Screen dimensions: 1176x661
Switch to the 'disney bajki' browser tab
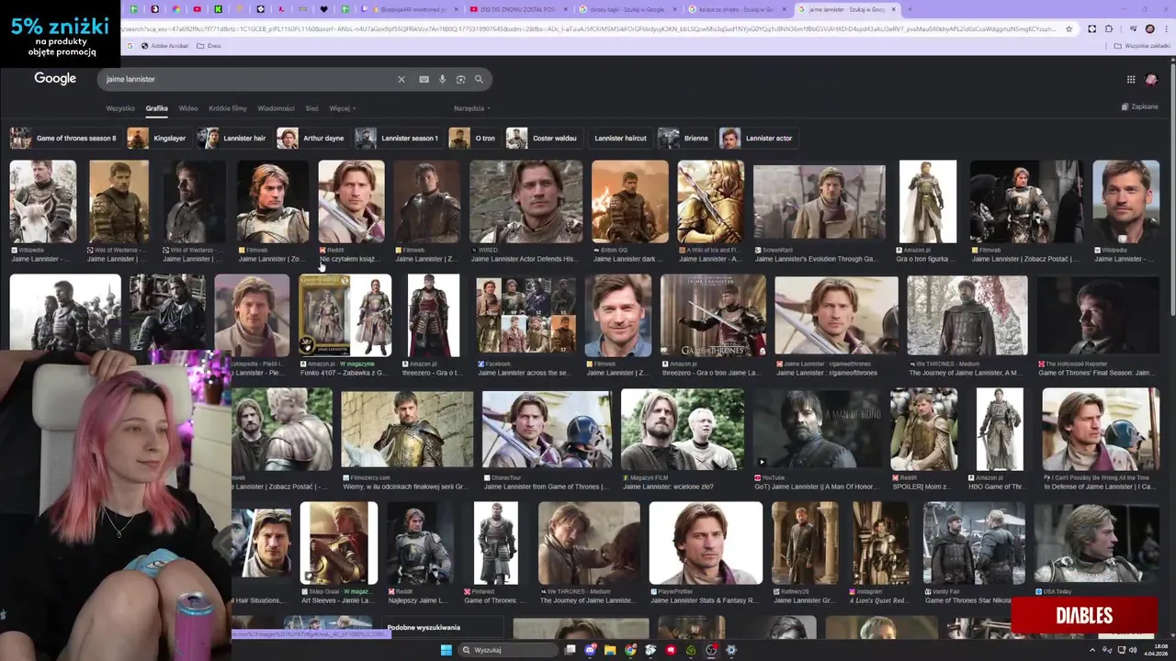629,9
